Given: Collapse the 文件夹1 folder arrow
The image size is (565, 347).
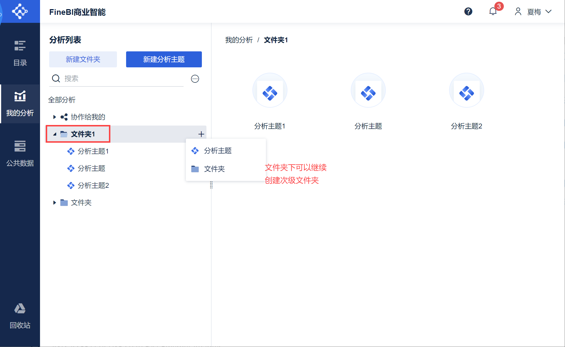Looking at the screenshot, I should coord(54,134).
